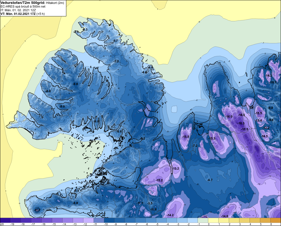
Task: Click the -16.0 temperature label
Action: point(229,117)
